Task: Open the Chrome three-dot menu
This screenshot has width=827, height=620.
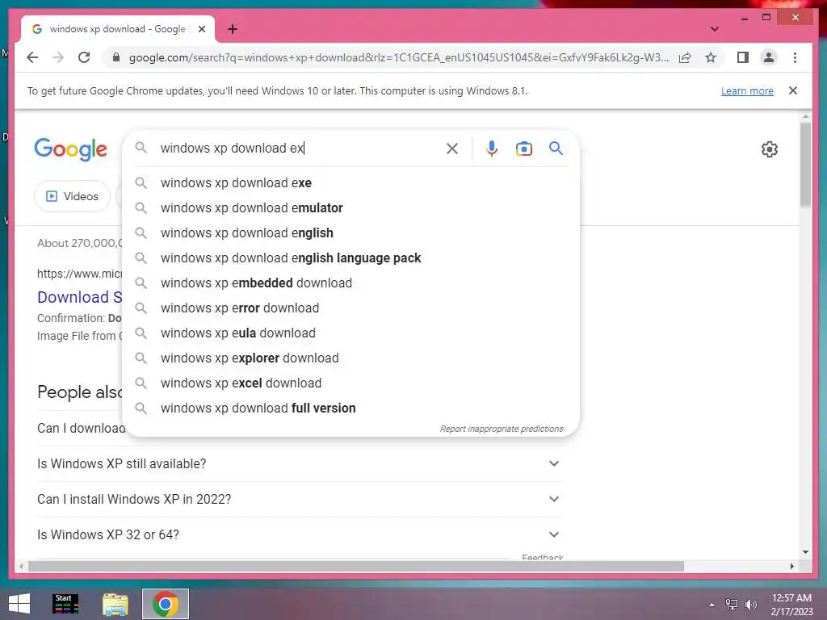Action: tap(795, 57)
